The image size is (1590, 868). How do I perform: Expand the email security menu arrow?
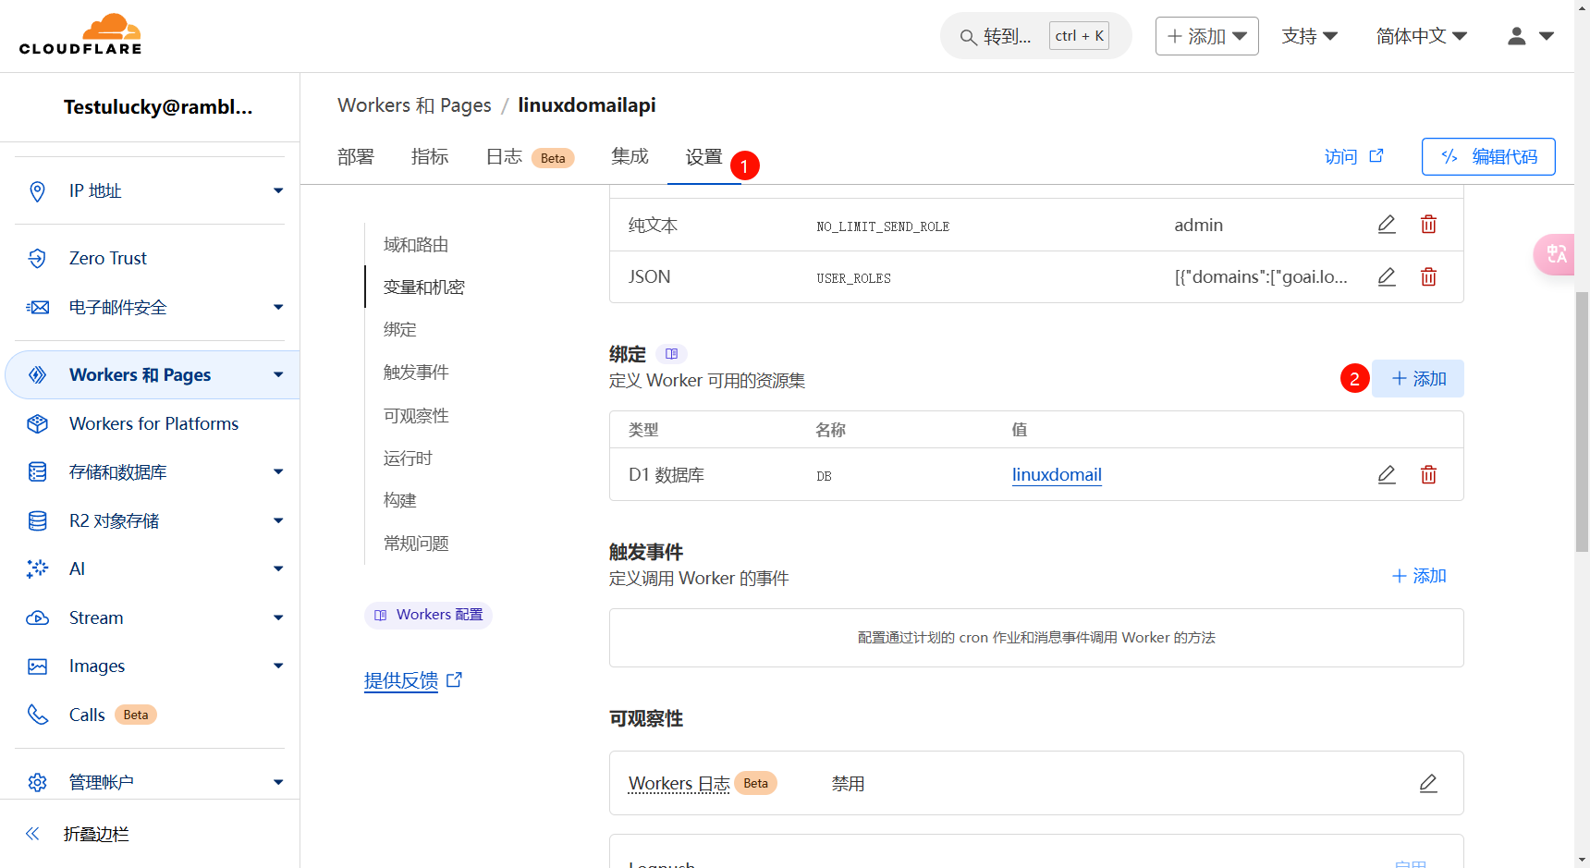pos(278,308)
